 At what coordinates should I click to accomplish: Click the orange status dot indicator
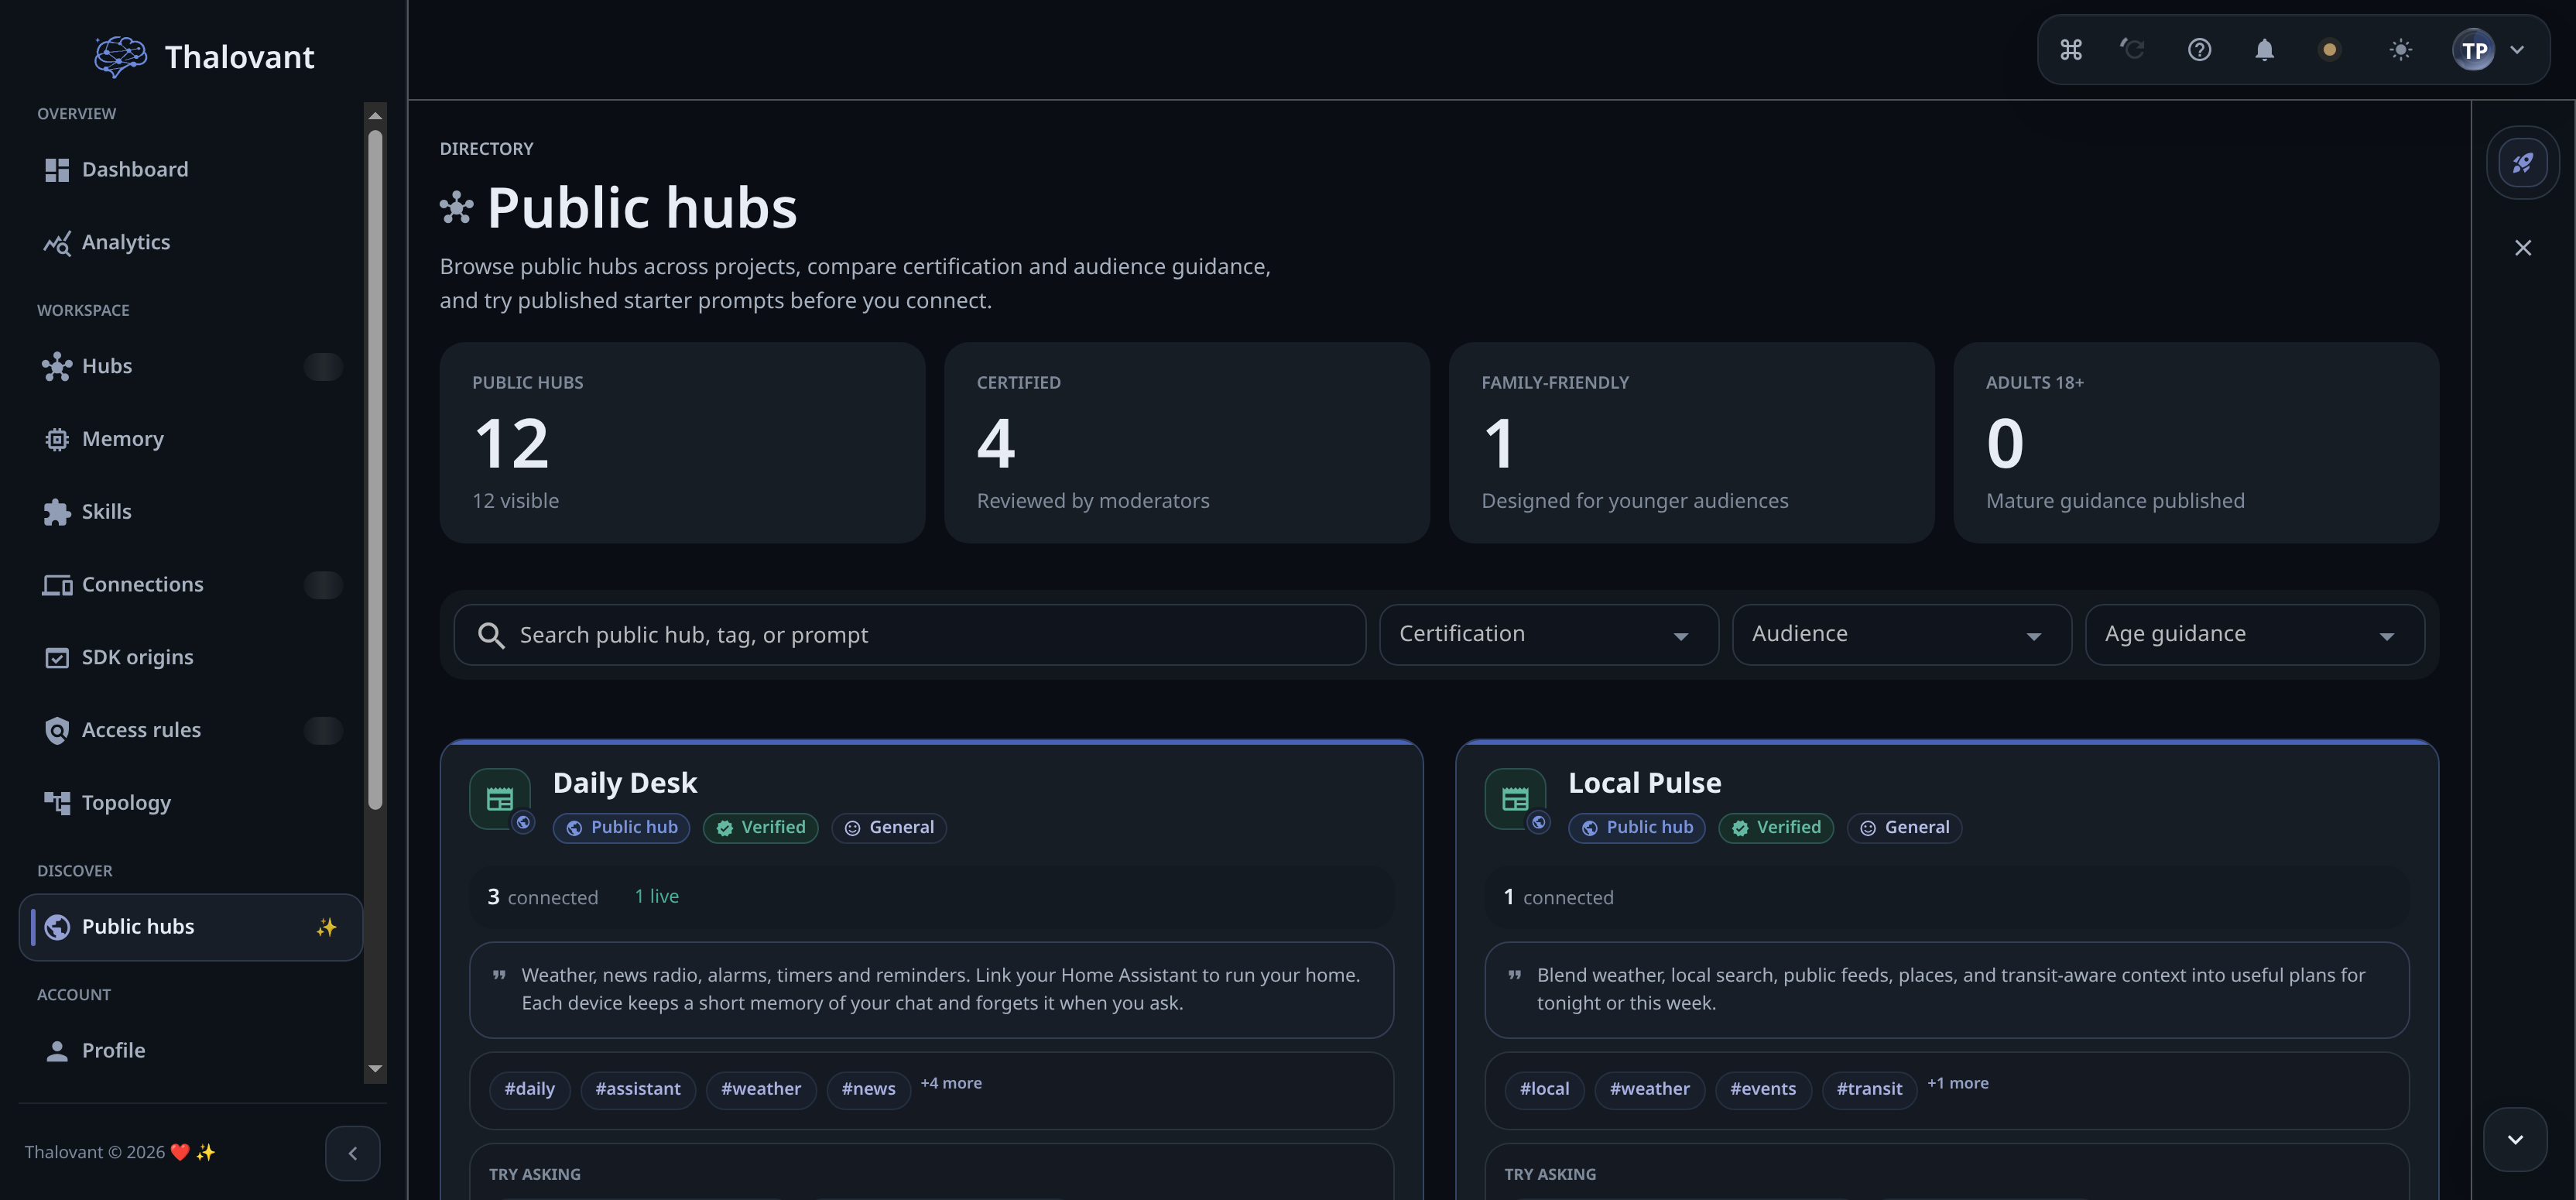click(x=2329, y=50)
